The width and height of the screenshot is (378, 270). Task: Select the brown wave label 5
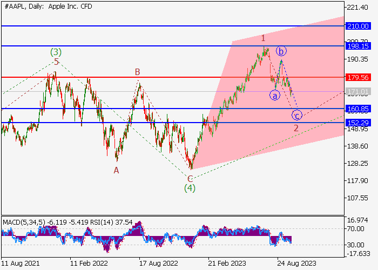tap(56, 62)
